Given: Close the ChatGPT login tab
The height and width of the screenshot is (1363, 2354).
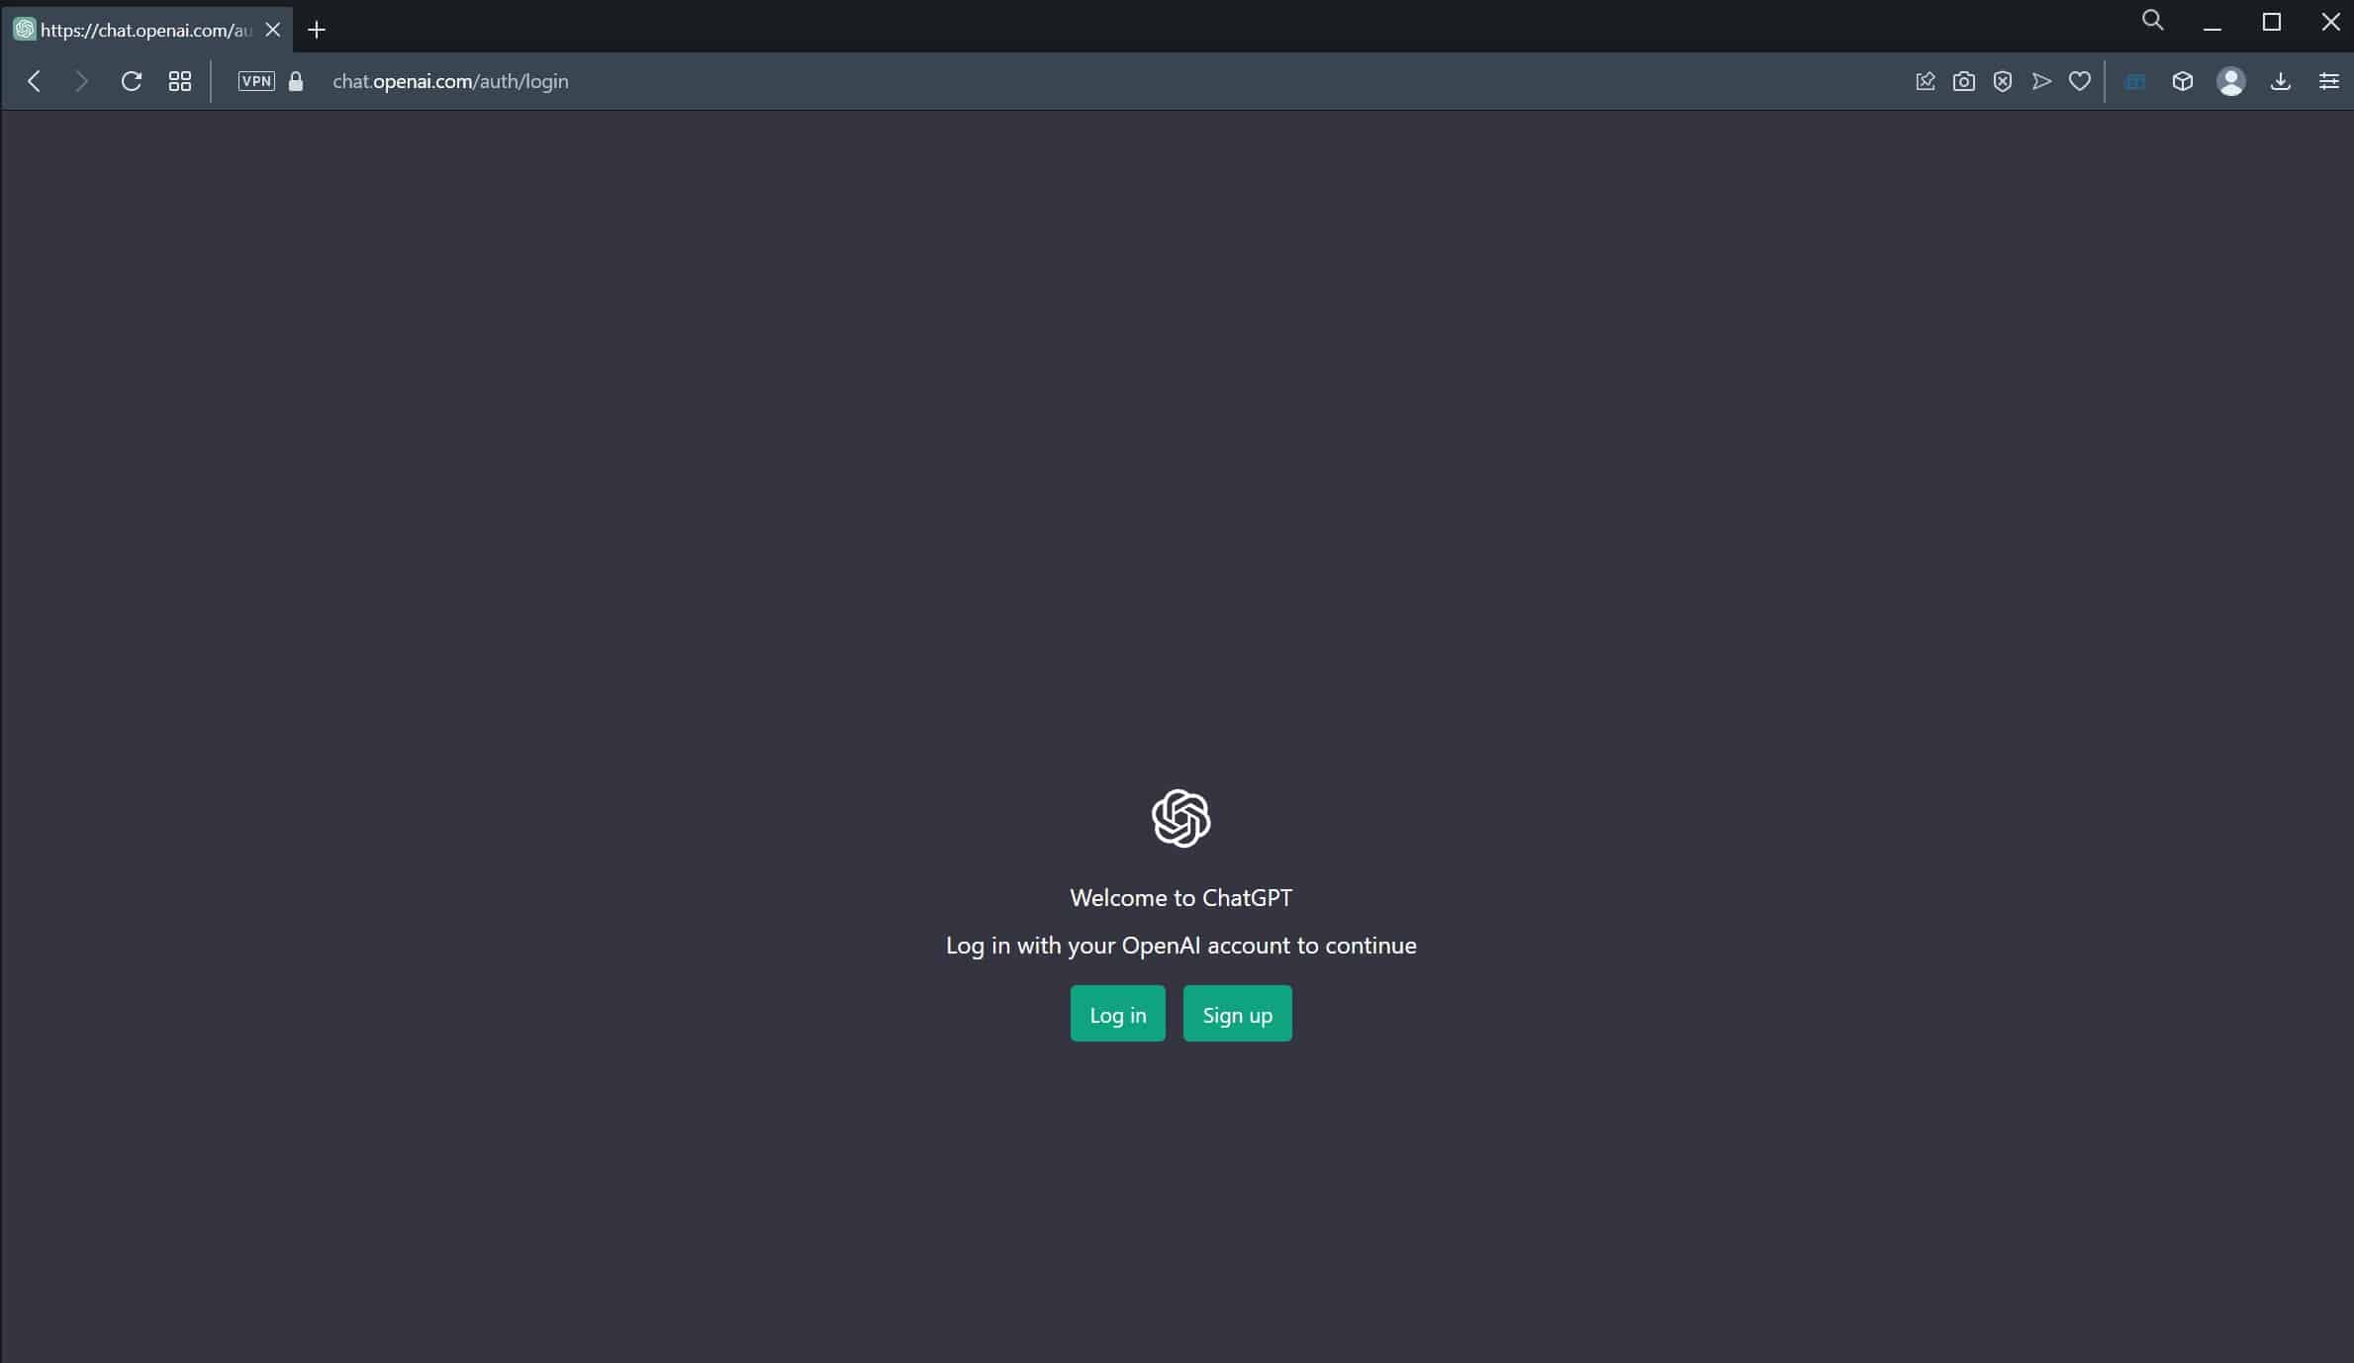Looking at the screenshot, I should pyautogui.click(x=273, y=30).
